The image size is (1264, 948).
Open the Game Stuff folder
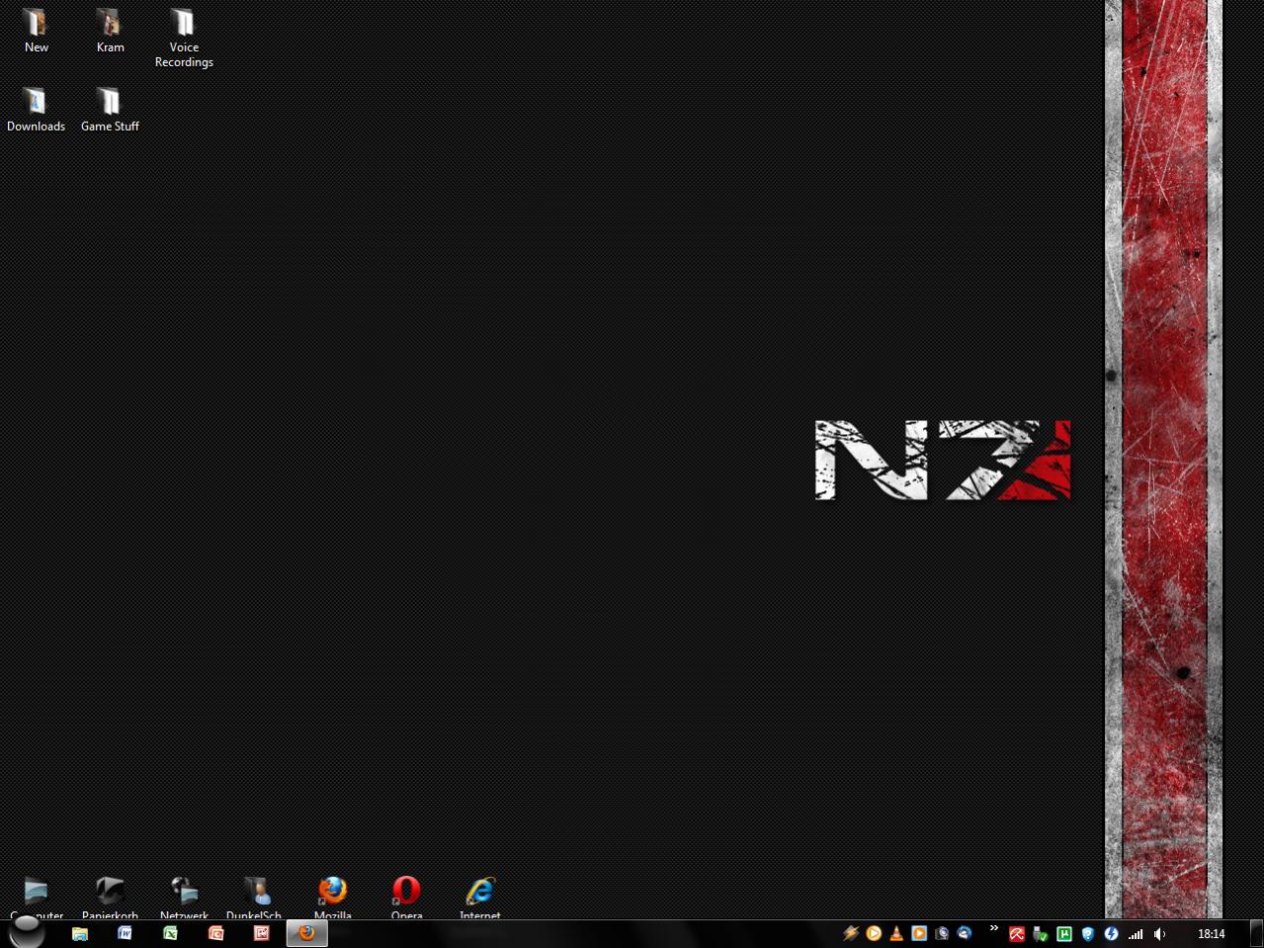[110, 109]
